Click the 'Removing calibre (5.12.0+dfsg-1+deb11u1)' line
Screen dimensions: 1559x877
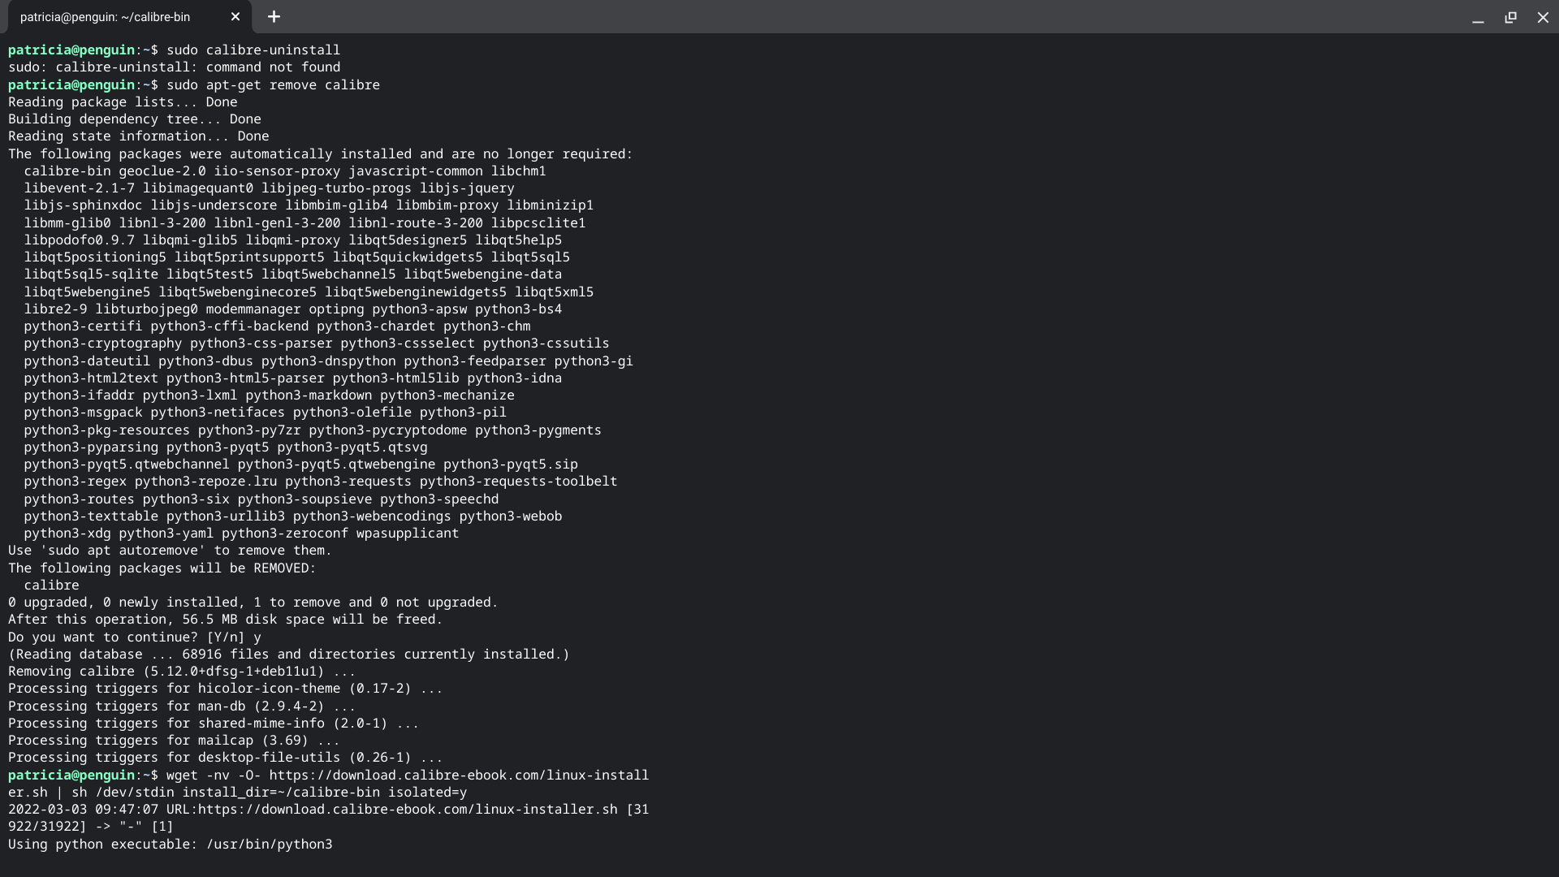tap(181, 672)
